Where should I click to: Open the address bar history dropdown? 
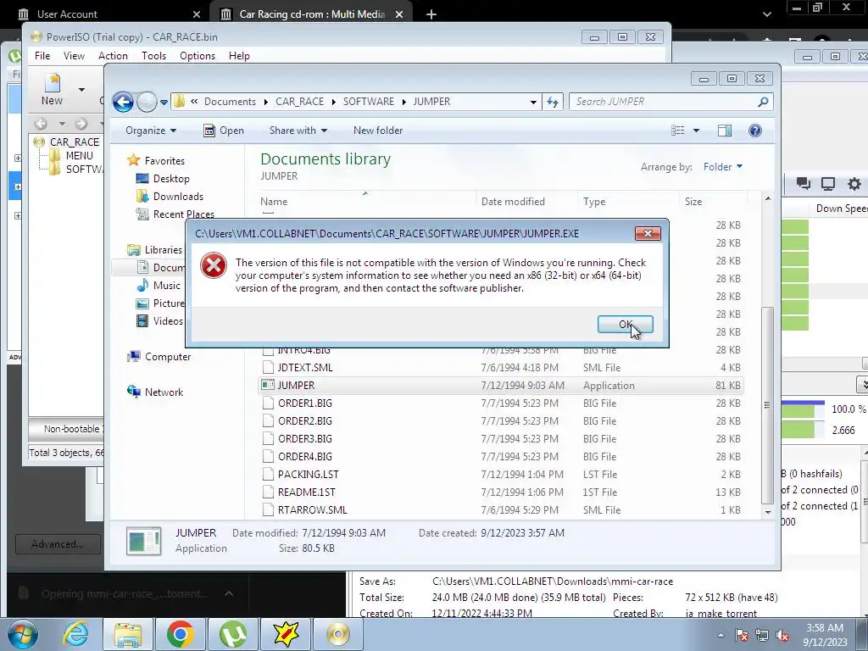[533, 102]
